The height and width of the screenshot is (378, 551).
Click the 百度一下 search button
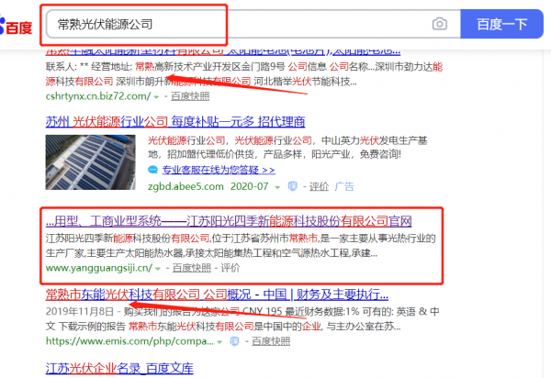pyautogui.click(x=501, y=24)
